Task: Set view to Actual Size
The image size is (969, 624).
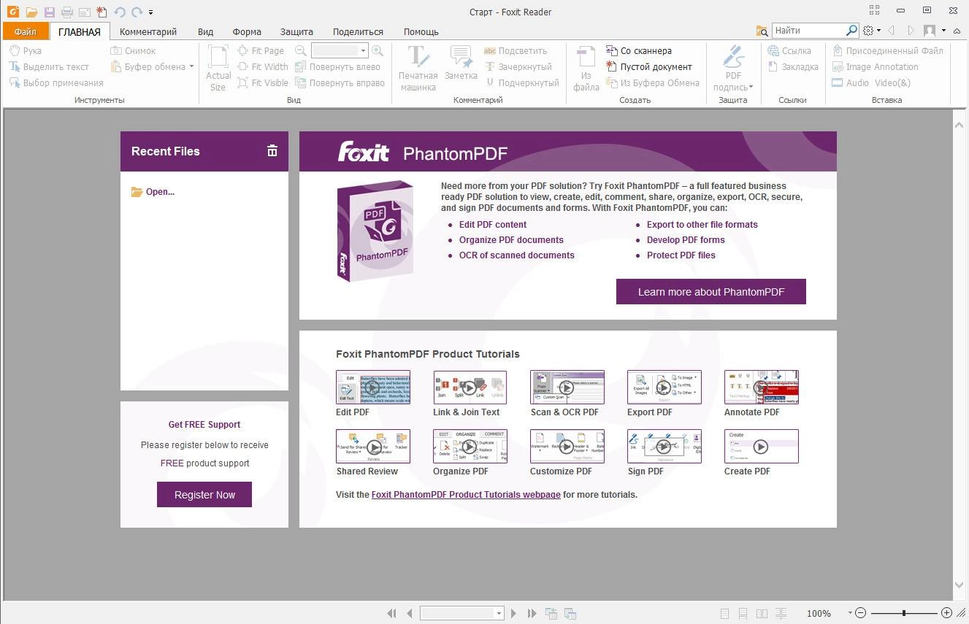Action: 218,68
